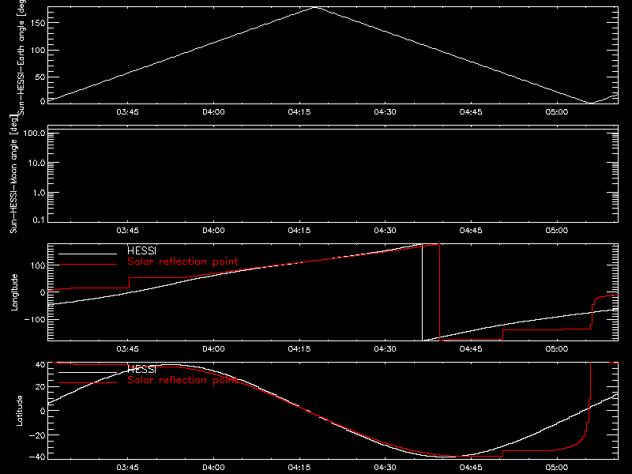Click 04:30 tick under Latitude plot
The image size is (632, 474).
pos(385,468)
